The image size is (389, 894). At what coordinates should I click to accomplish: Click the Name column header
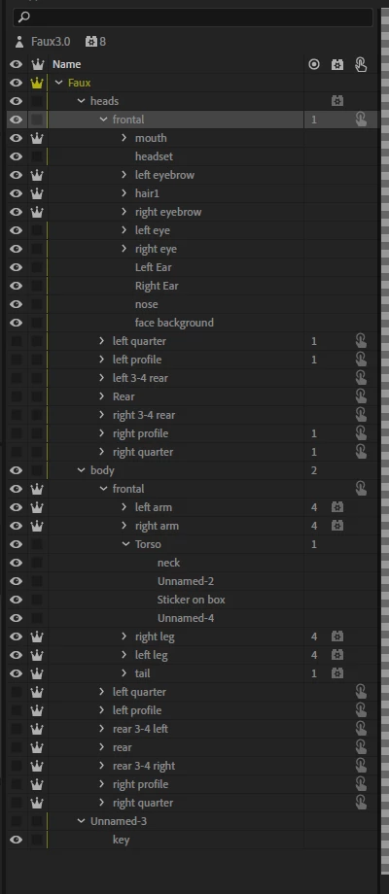tap(67, 64)
